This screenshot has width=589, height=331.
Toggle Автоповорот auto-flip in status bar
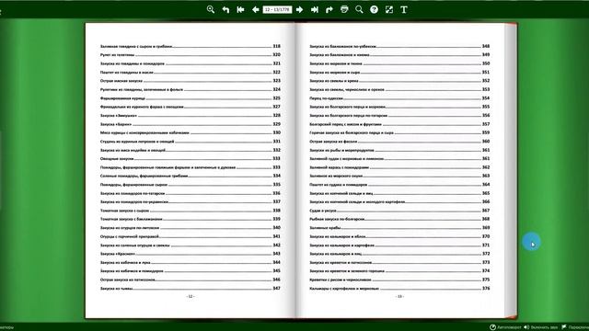[505, 327]
